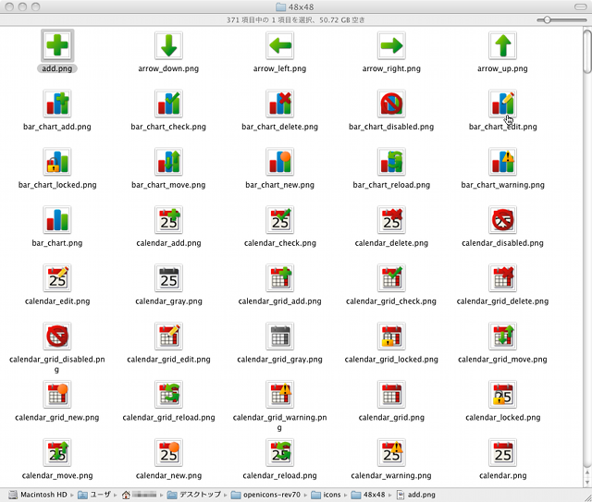Viewport: 592px width, 502px height.
Task: Select the bar_chart_edit.png icon
Action: (502, 104)
